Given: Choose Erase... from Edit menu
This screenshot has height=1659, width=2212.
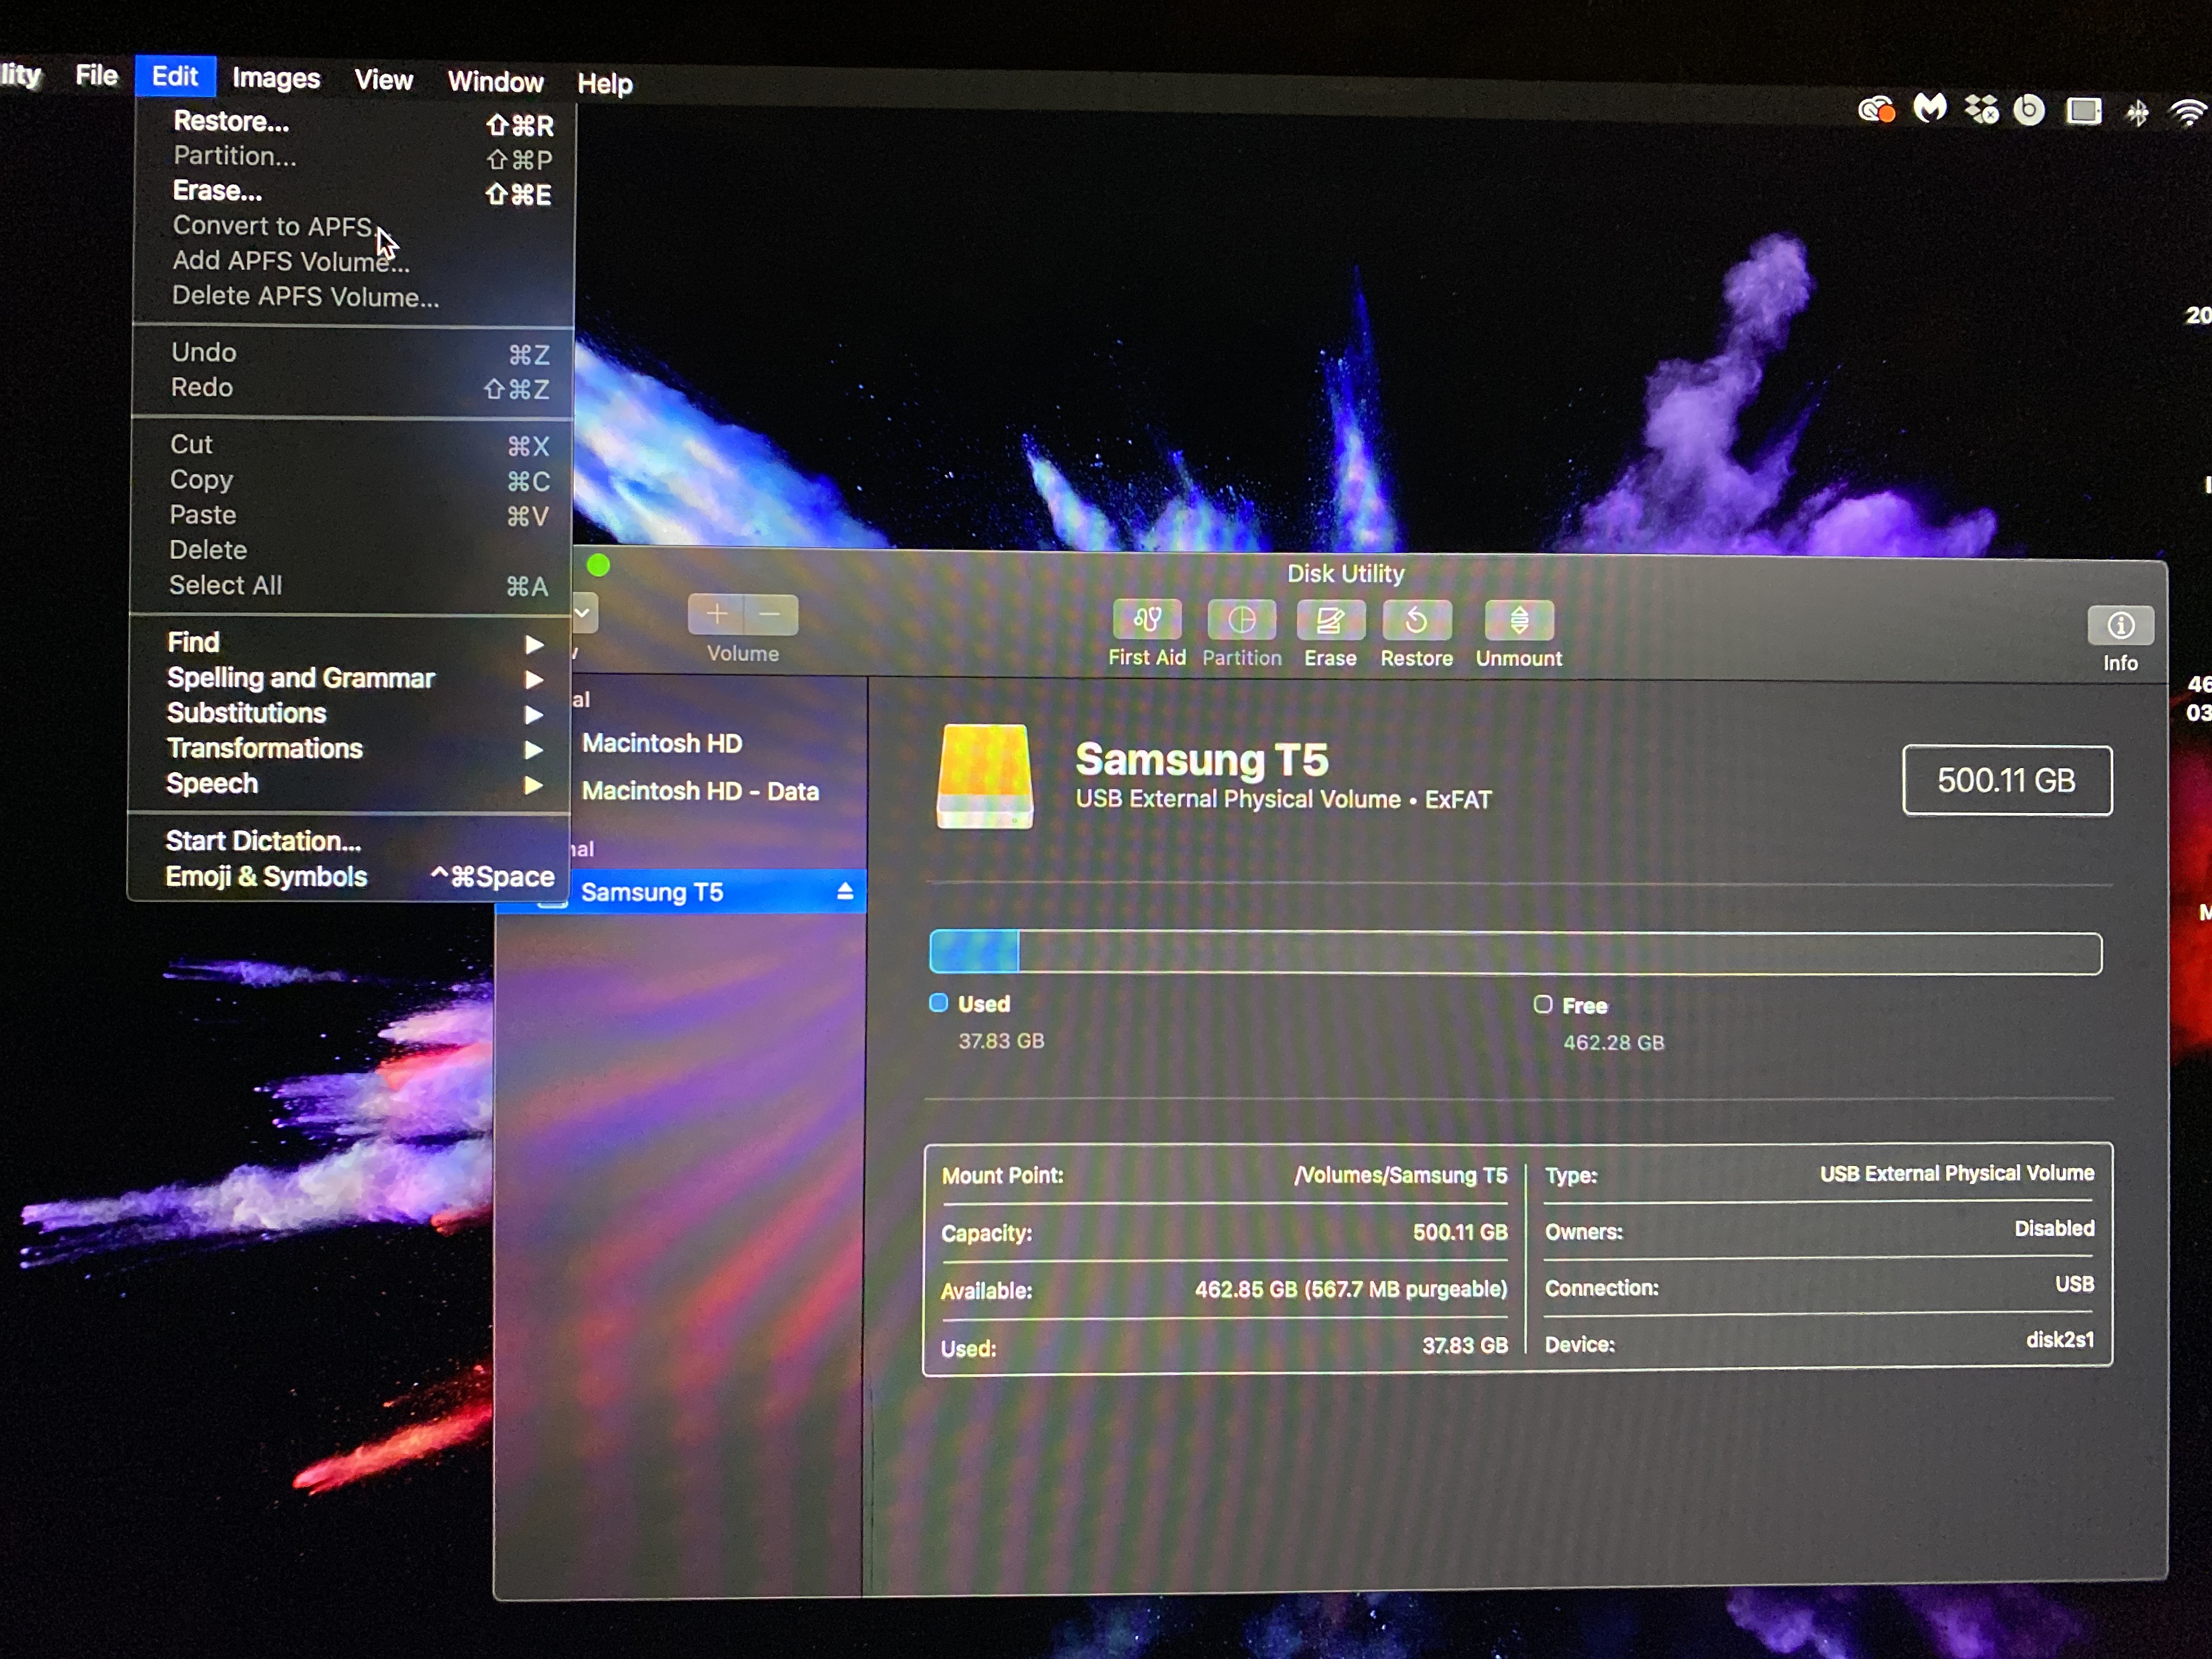Looking at the screenshot, I should pyautogui.click(x=354, y=191).
